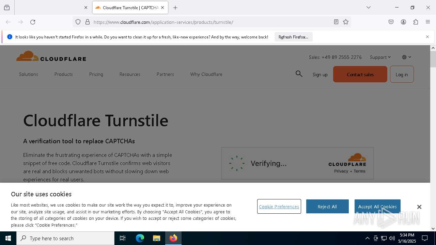Screen dimensions: 436x245
Task: Go back one page
Action: pyautogui.click(x=8, y=22)
